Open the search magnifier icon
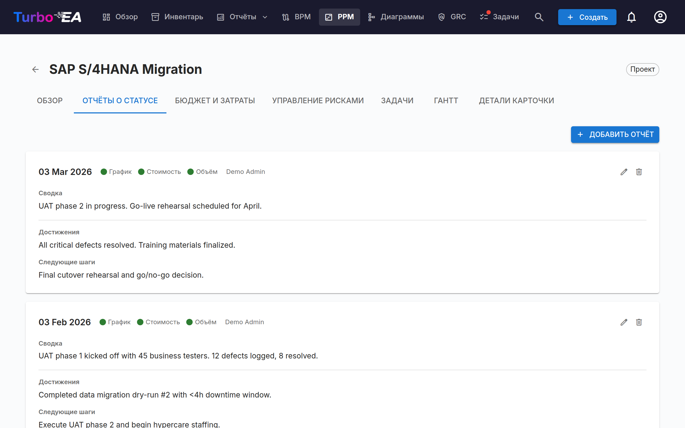This screenshot has height=428, width=685. (539, 17)
